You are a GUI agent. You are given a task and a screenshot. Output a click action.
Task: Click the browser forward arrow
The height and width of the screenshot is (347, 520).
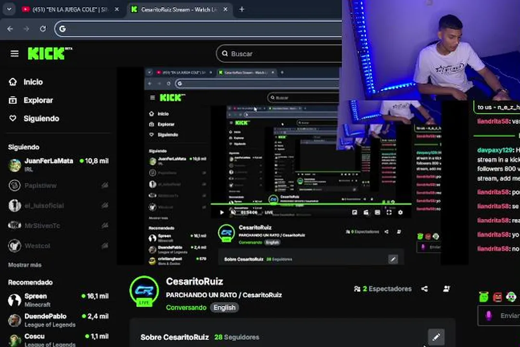26,29
